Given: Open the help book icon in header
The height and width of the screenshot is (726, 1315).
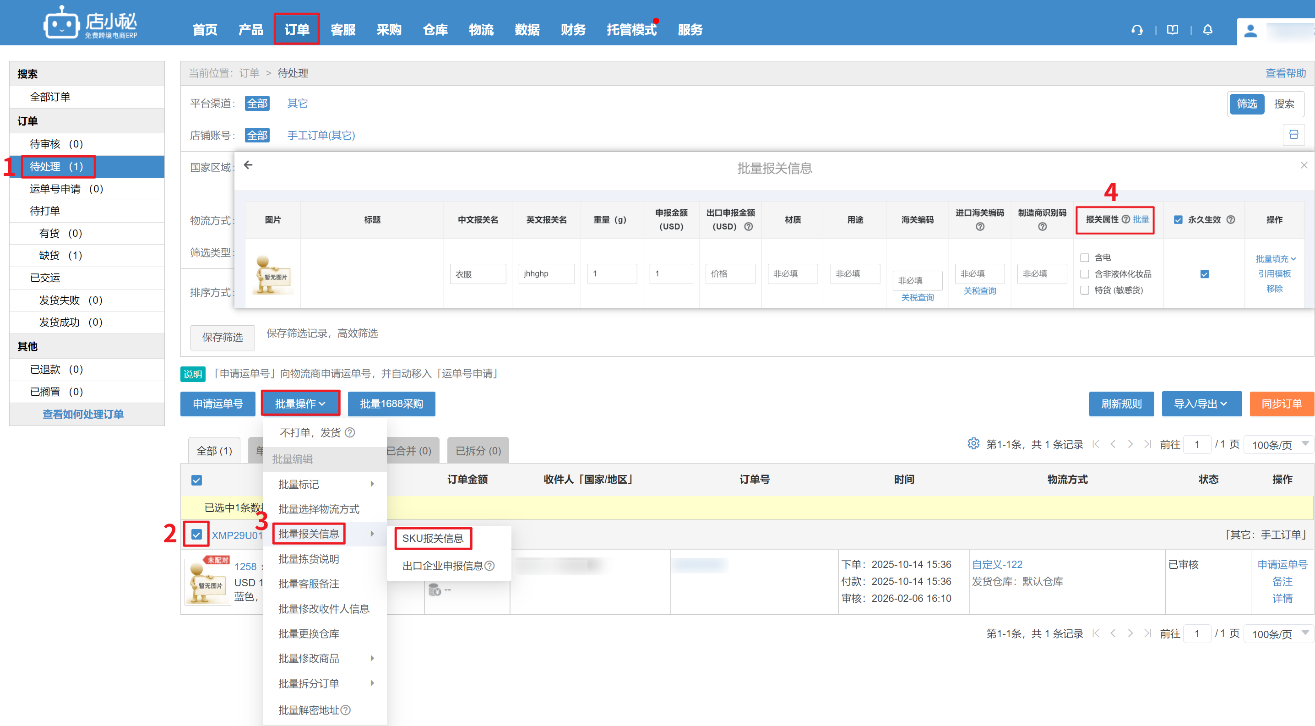Looking at the screenshot, I should tap(1173, 30).
